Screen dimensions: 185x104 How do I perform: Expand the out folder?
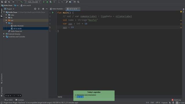coord(6,20)
